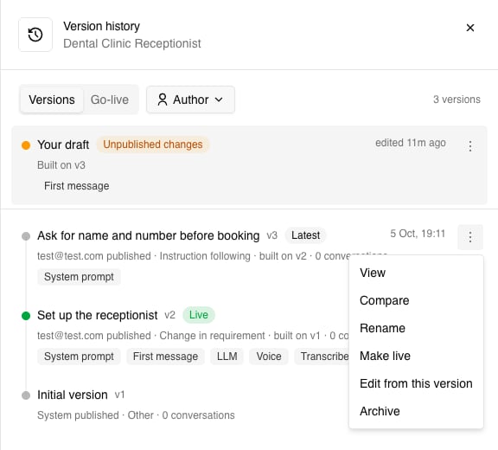Click the 'Built on v3' text
Image resolution: width=498 pixels, height=450 pixels.
pos(61,165)
